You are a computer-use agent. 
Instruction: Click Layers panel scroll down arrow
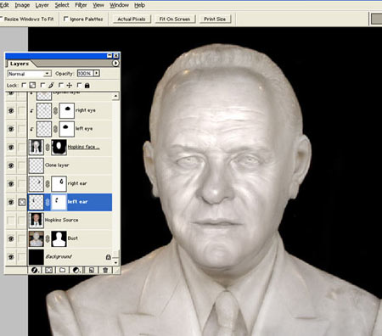(x=115, y=263)
